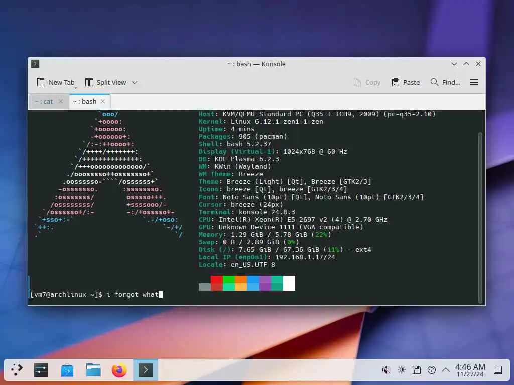Click the 'Packages: 905 (pacman)' line

click(242, 137)
